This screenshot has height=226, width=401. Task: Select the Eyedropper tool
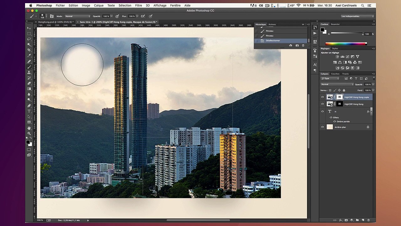coord(29,56)
